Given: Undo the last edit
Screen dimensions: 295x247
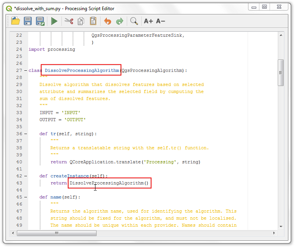Looking at the screenshot, I should [x=108, y=21].
